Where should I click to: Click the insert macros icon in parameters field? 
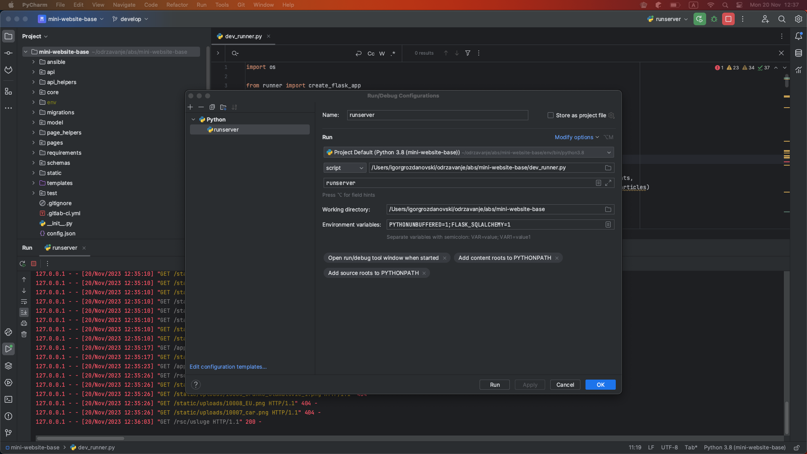[x=598, y=183]
